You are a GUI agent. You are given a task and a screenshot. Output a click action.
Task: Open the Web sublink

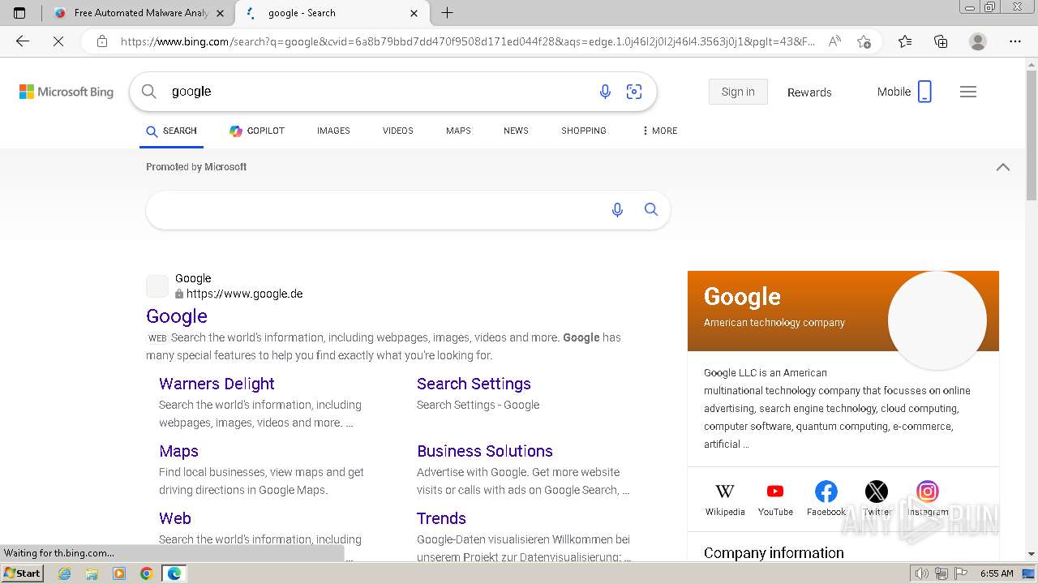175,518
